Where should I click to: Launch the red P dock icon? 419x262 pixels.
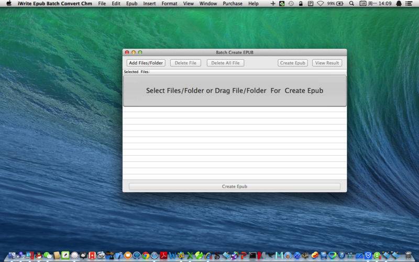[x=244, y=256]
